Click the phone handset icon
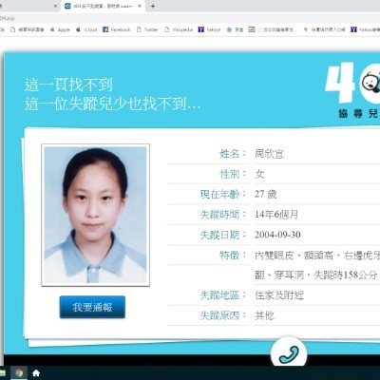The width and height of the screenshot is (380, 380). pyautogui.click(x=289, y=354)
